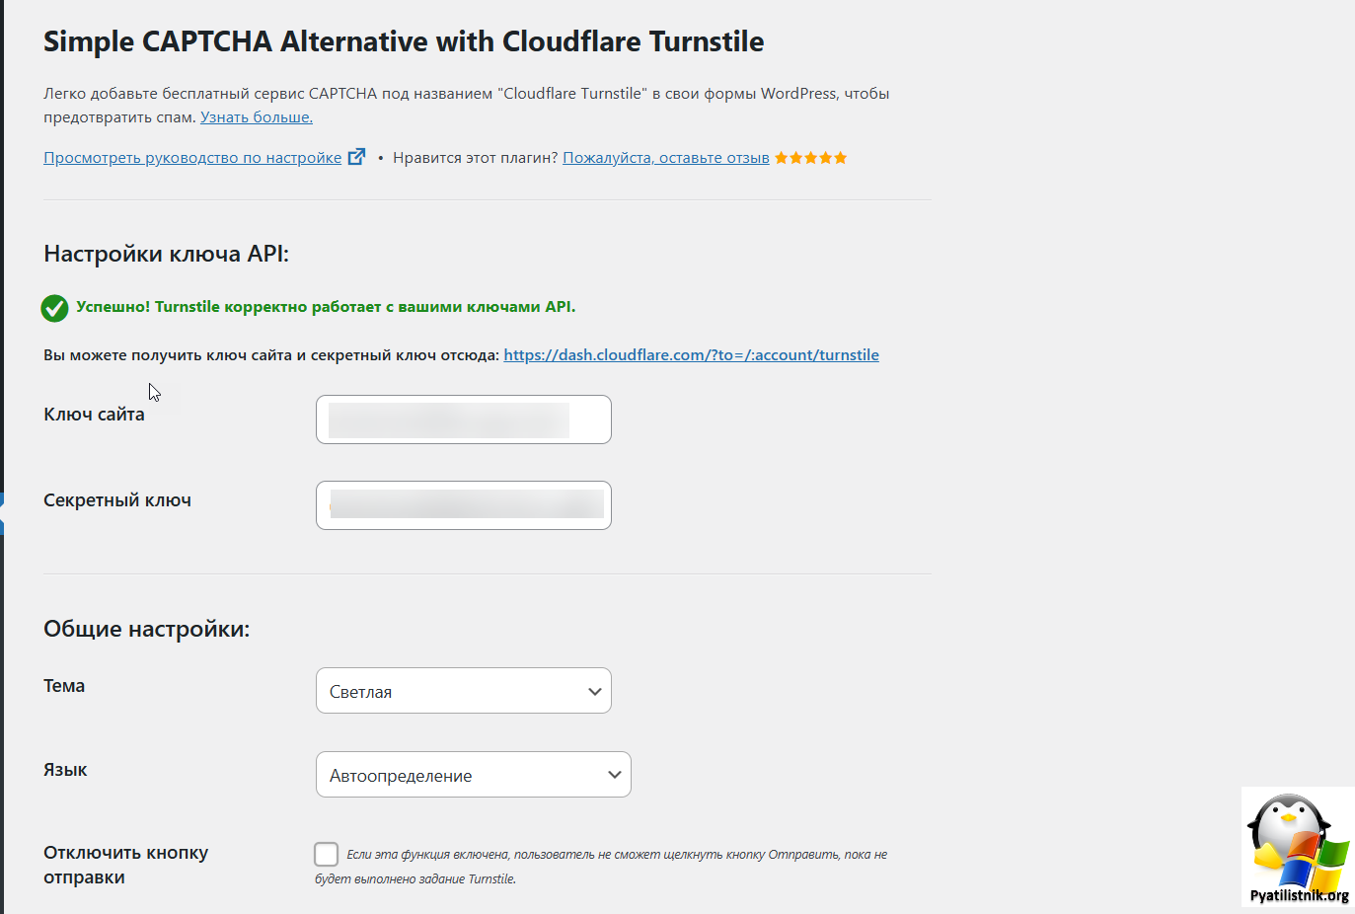Click the chevron arrow of the Язык select
1355x914 pixels.
tap(614, 775)
